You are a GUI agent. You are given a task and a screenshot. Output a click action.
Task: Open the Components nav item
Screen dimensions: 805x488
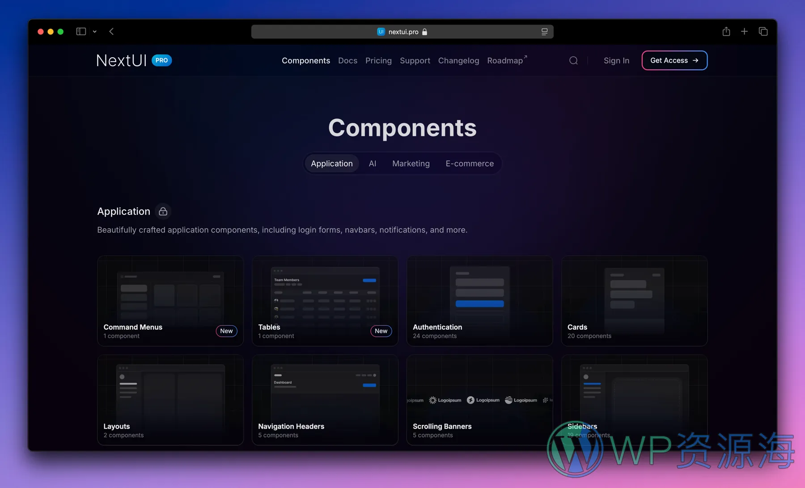[x=306, y=60]
